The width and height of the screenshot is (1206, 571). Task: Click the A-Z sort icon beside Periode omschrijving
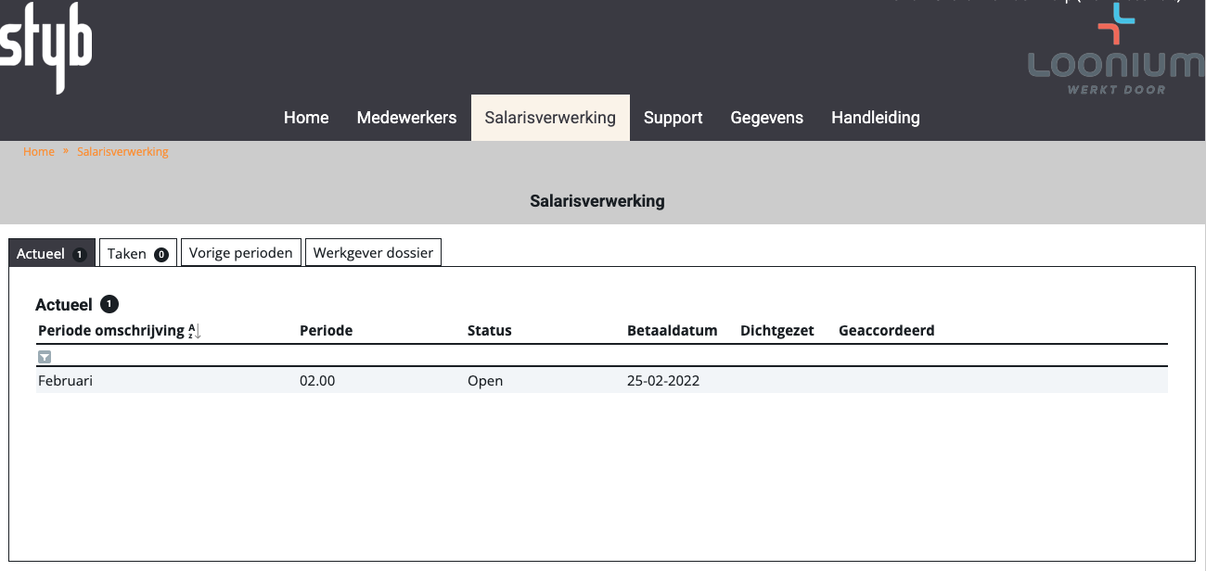coord(195,331)
